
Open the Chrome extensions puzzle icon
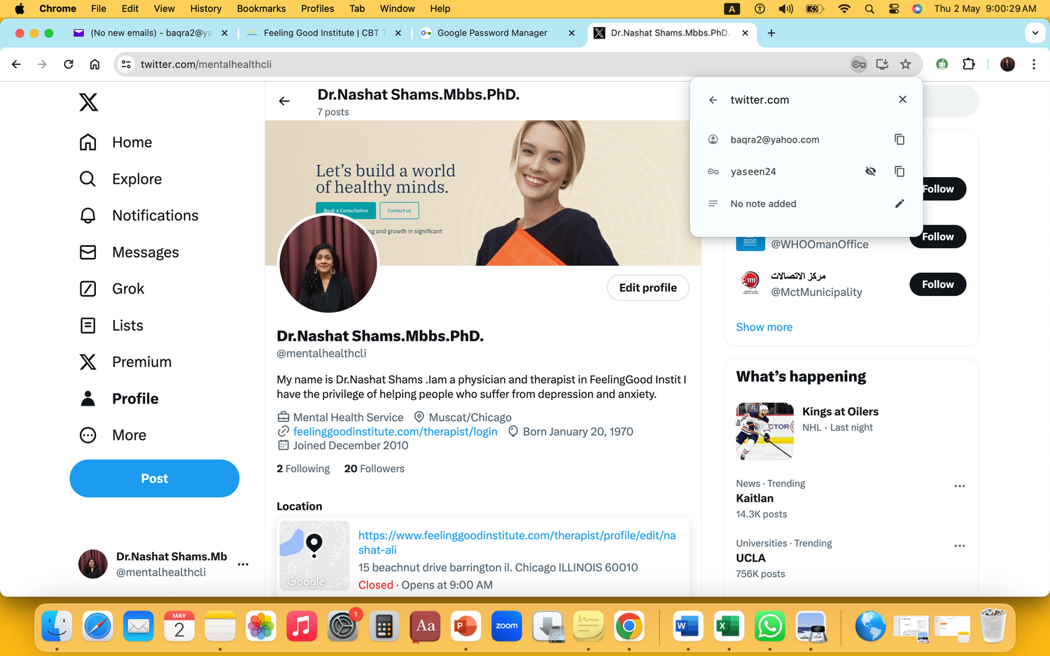coord(969,64)
